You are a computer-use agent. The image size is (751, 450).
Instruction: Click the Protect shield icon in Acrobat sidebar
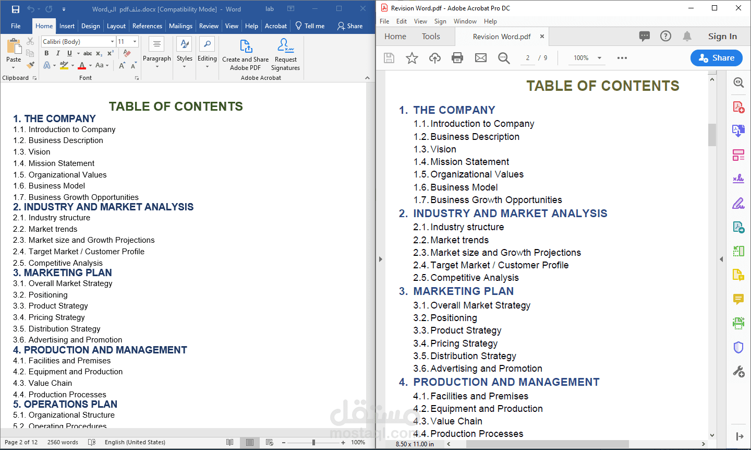coord(738,347)
